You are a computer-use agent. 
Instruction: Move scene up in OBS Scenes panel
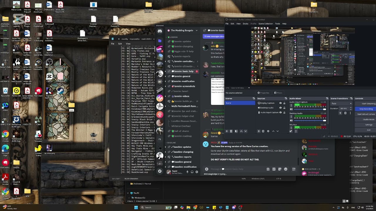241,131
